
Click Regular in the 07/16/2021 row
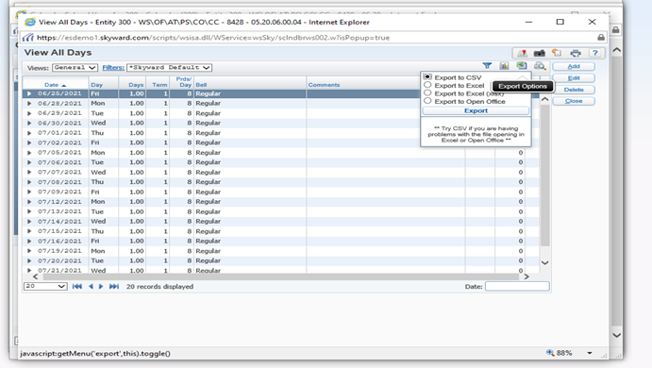click(208, 242)
